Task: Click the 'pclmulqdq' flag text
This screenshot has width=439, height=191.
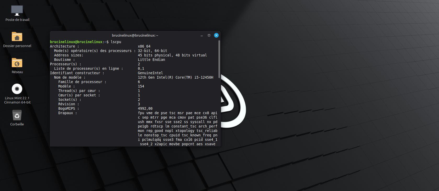Action: (151, 140)
